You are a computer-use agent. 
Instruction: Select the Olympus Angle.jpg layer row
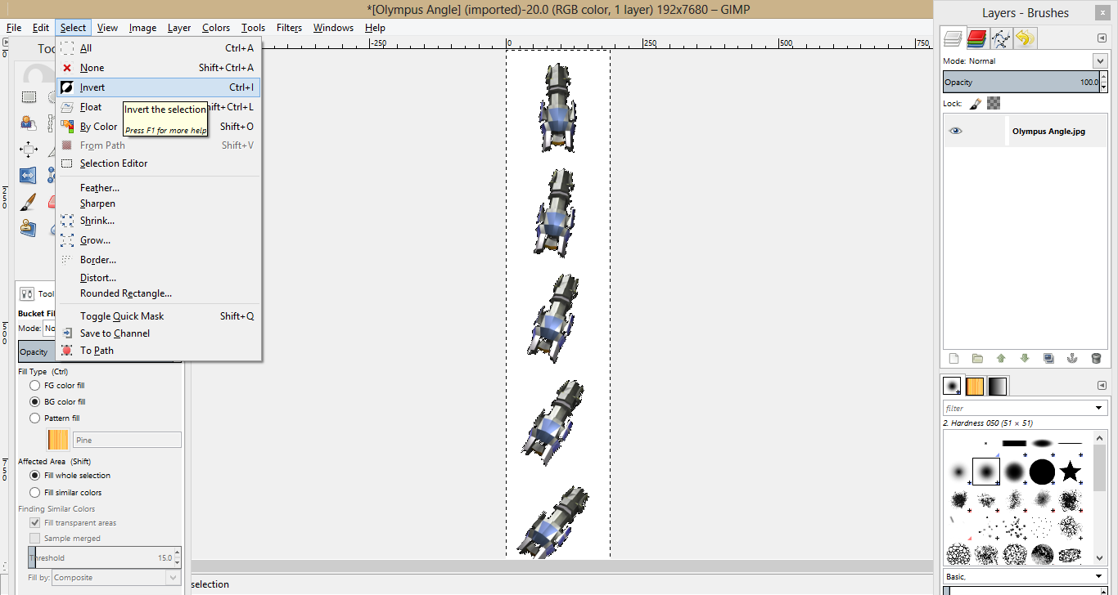tap(1025, 131)
